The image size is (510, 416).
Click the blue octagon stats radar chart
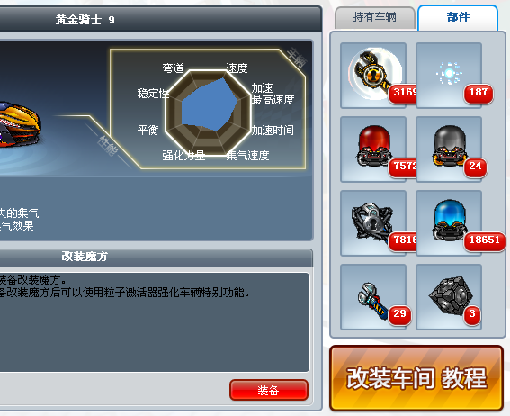(x=209, y=113)
